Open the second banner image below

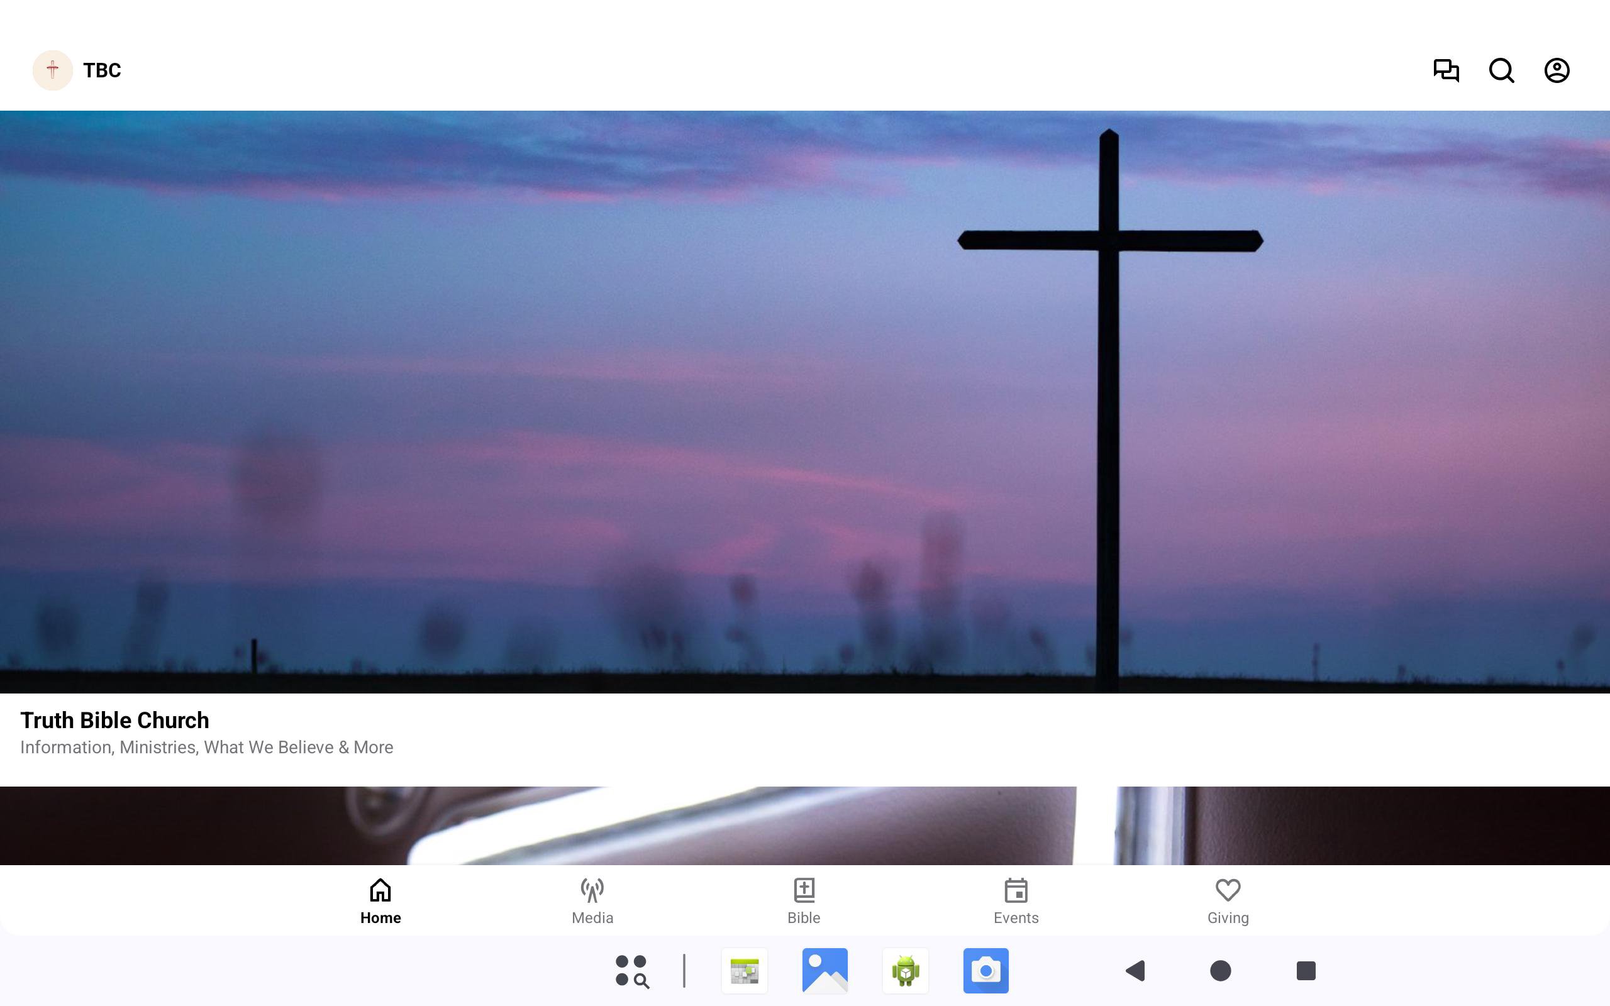click(x=805, y=825)
